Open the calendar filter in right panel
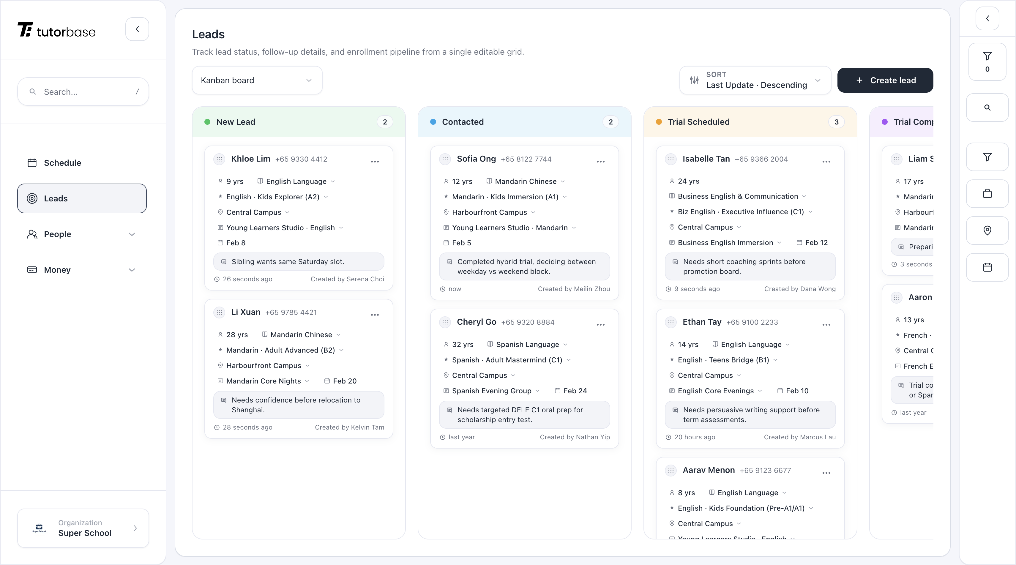1016x565 pixels. [987, 267]
